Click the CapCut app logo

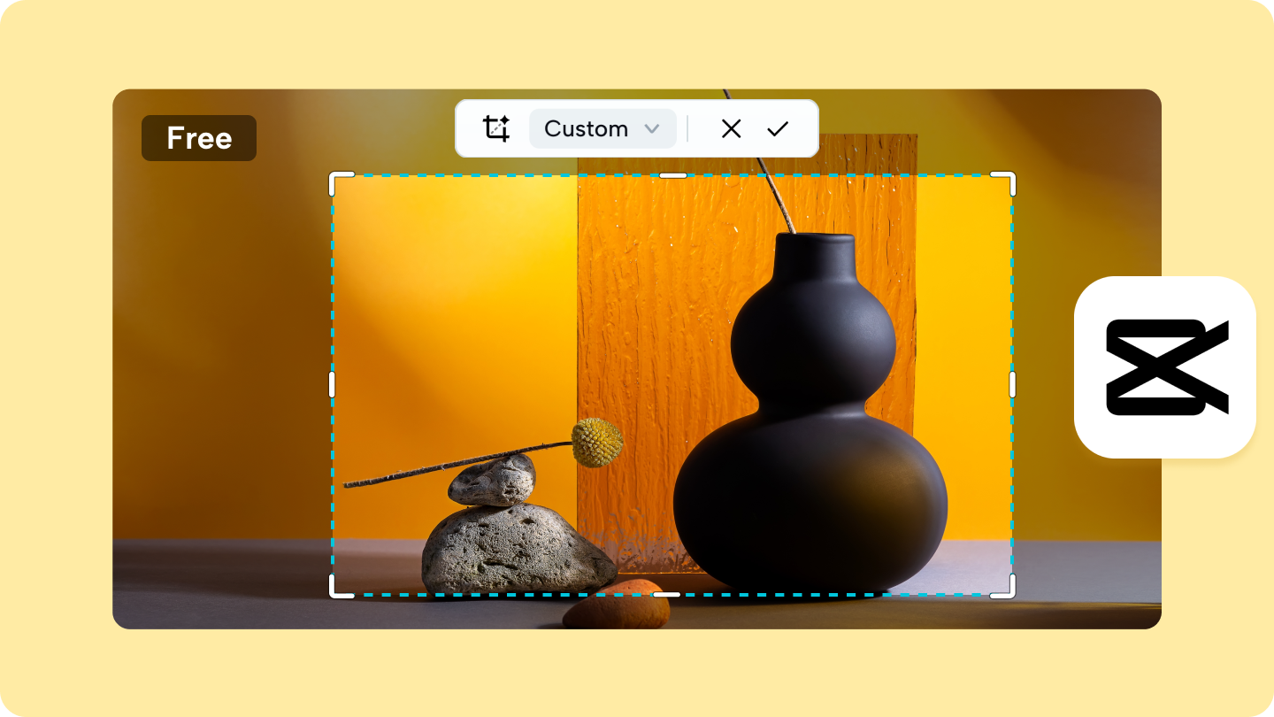point(1164,366)
